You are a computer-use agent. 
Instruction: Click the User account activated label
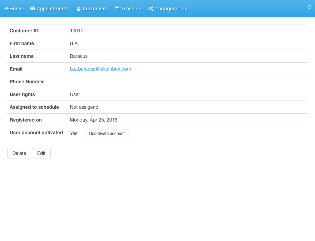[x=36, y=133]
